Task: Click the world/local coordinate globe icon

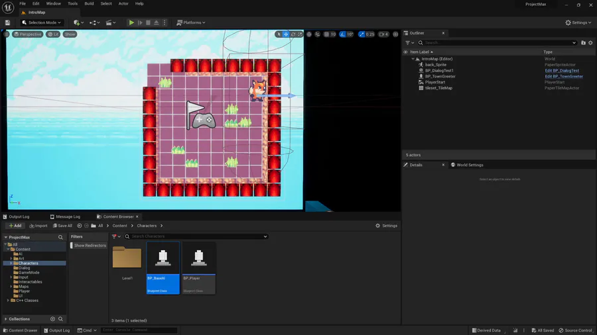Action: 309,34
